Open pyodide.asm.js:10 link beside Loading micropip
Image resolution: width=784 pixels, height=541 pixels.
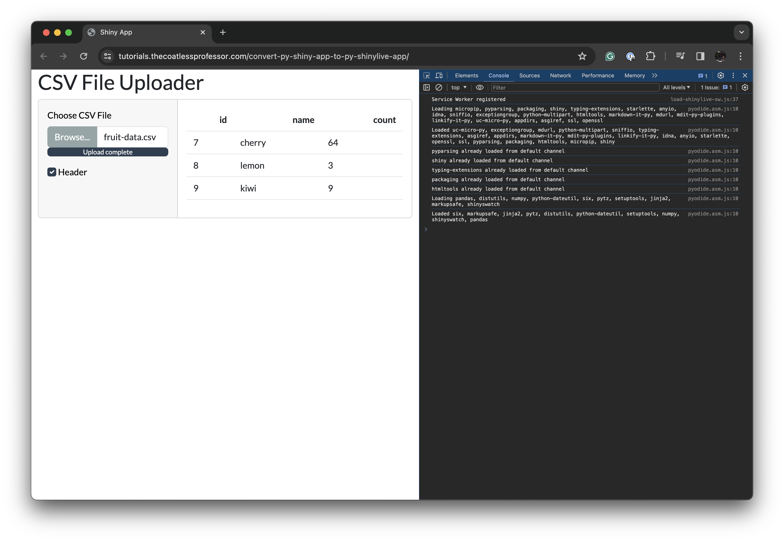(x=713, y=109)
